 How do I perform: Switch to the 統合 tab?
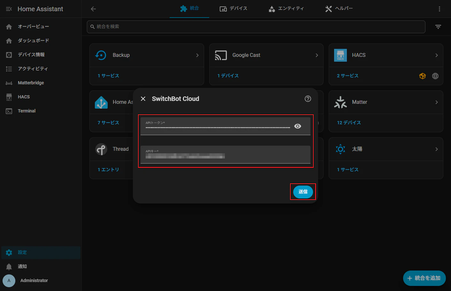click(x=189, y=9)
